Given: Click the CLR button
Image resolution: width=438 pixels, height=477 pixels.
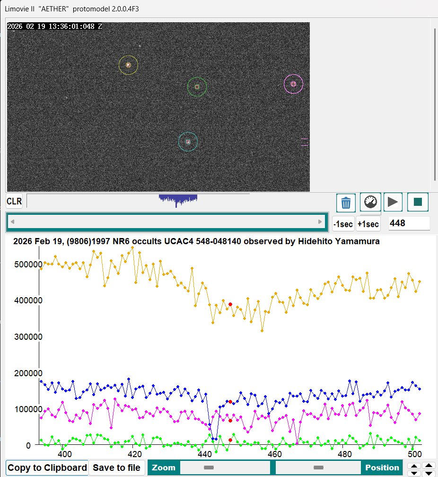Looking at the screenshot, I should [14, 201].
